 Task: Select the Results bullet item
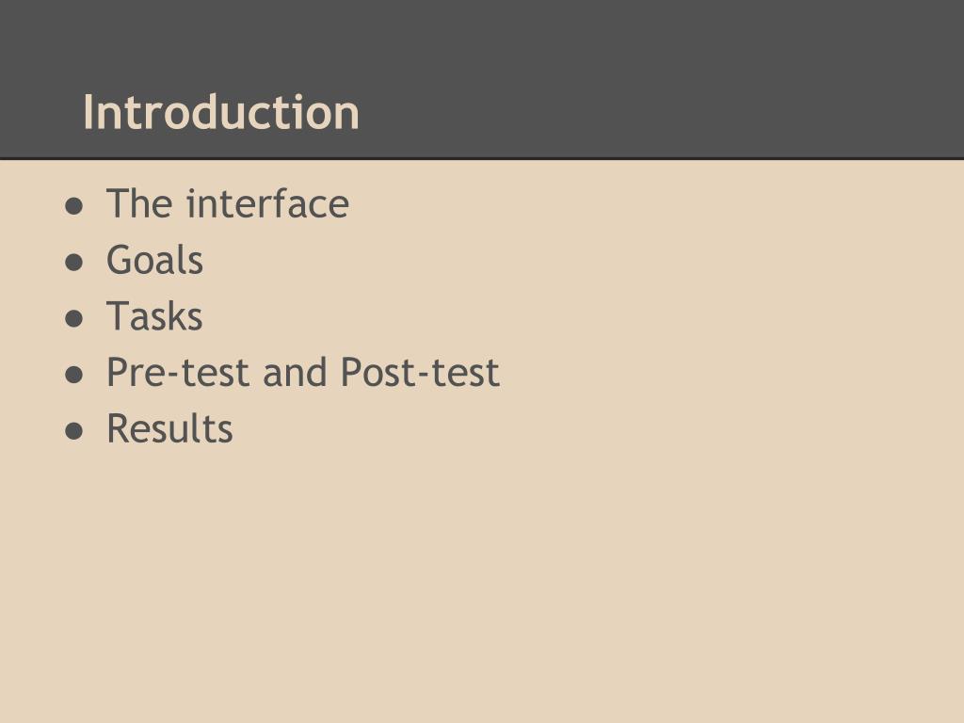(x=169, y=428)
